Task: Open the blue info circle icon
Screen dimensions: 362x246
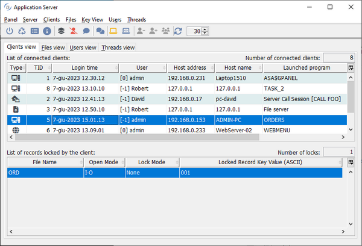Action: click(47, 31)
